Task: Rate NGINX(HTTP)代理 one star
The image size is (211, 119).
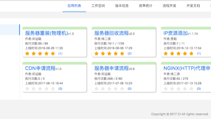Action: [166, 89]
